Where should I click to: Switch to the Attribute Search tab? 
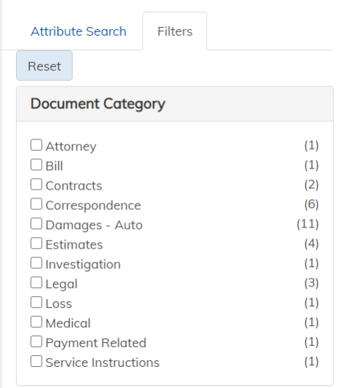click(x=79, y=31)
